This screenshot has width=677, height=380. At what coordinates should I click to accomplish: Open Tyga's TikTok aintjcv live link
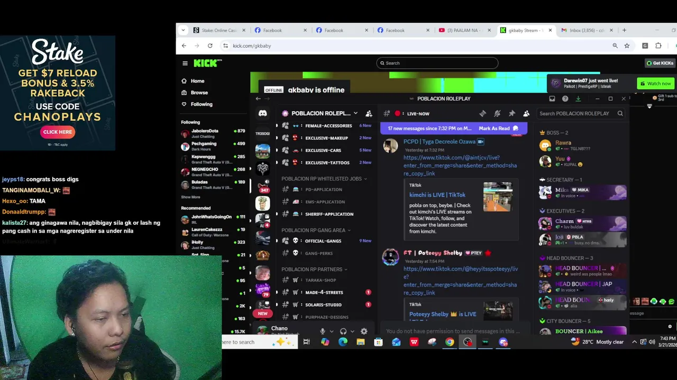point(460,166)
